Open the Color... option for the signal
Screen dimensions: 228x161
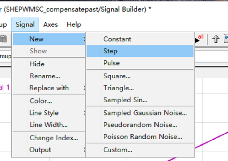point(41,101)
